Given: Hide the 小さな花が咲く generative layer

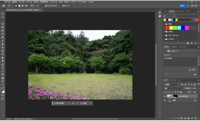Looking at the screenshot, I should 164,96.
